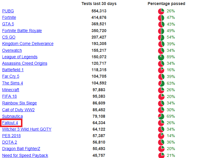Select the Battlefield 1 link

[x=13, y=70]
